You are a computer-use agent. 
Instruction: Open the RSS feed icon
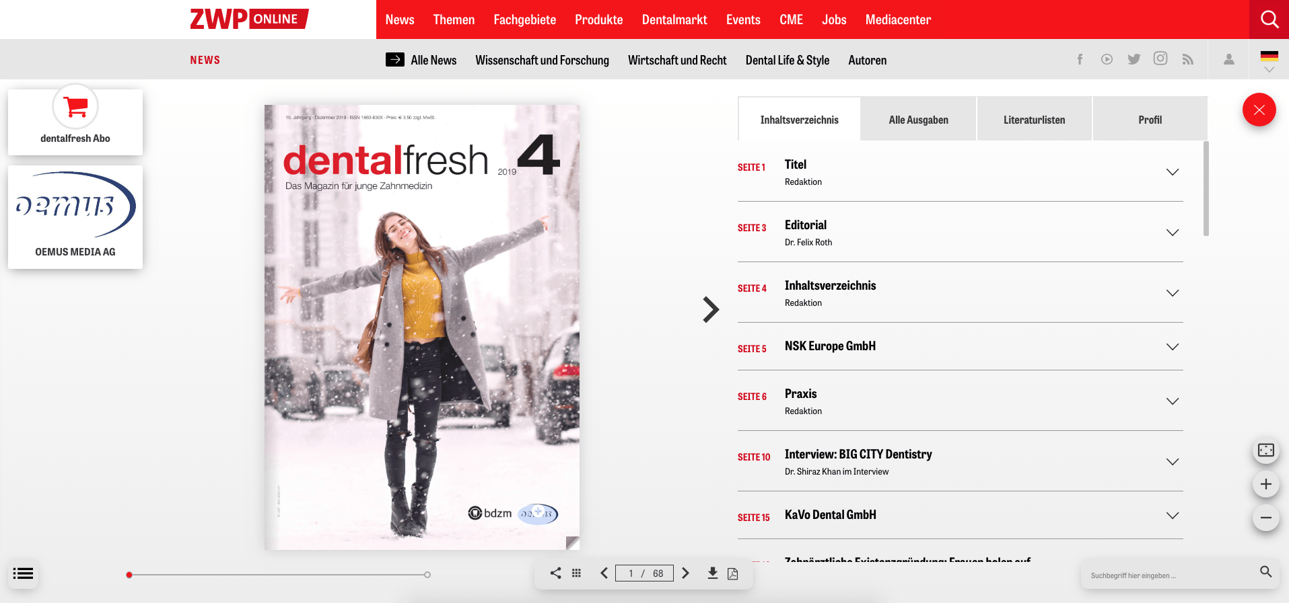(x=1188, y=59)
